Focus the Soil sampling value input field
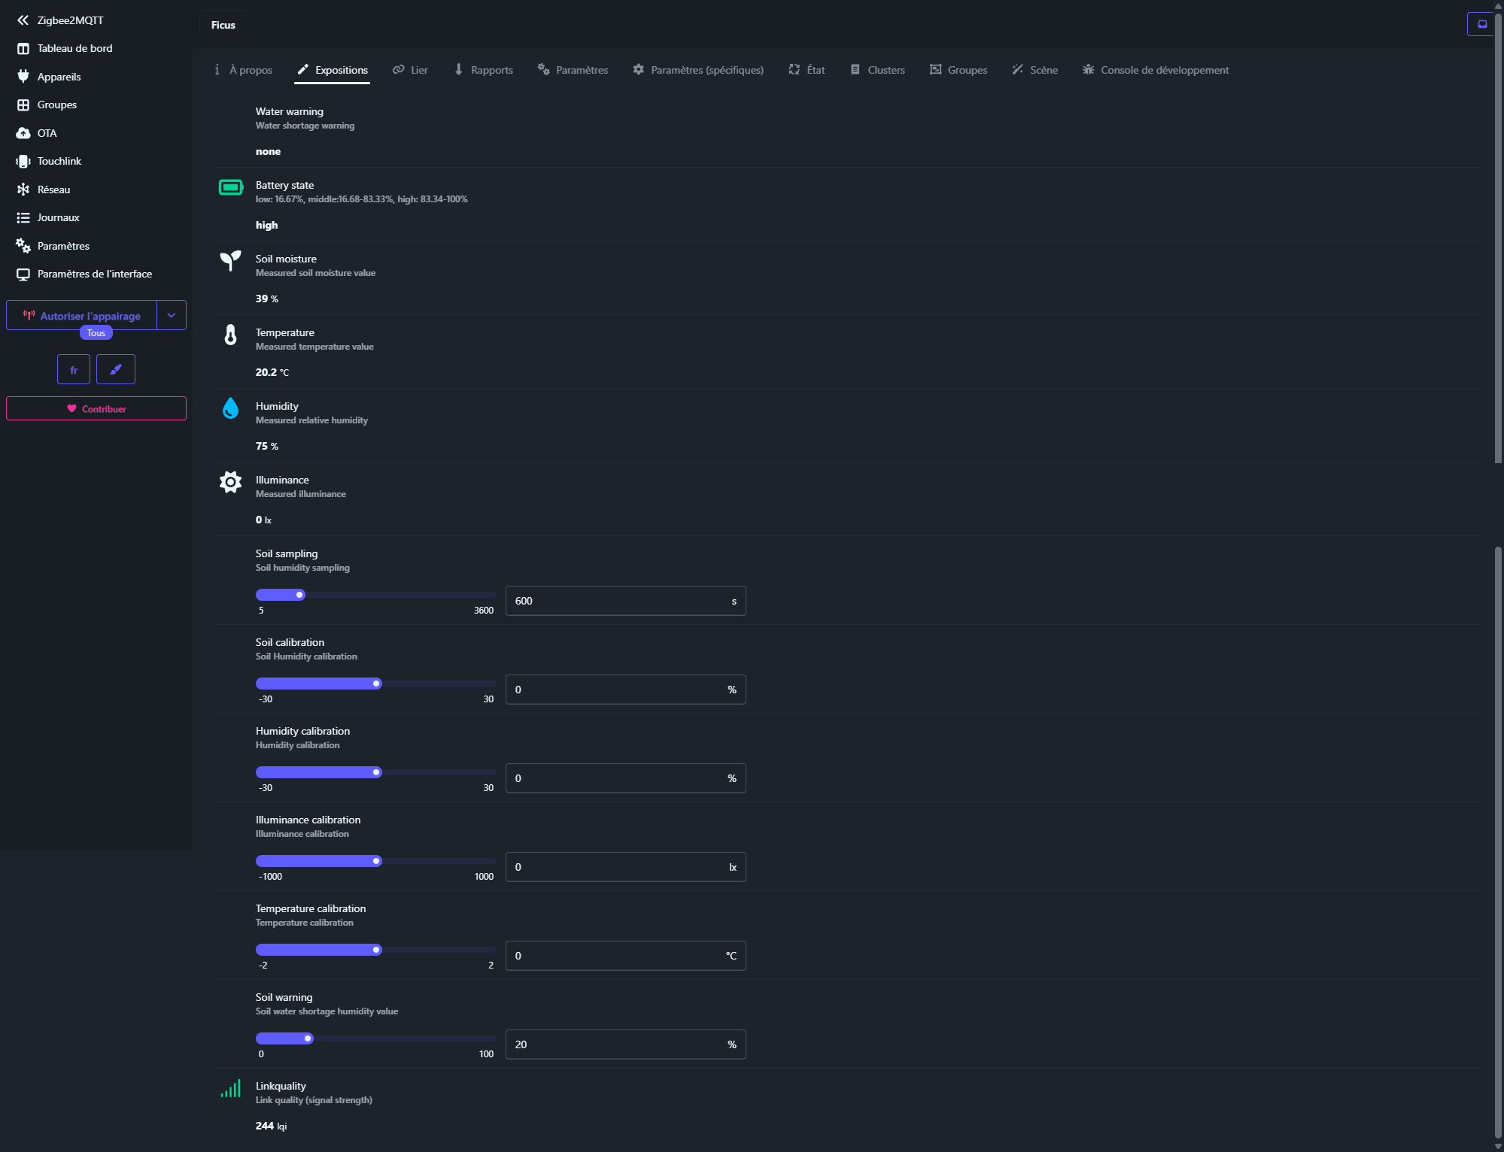 (x=617, y=601)
